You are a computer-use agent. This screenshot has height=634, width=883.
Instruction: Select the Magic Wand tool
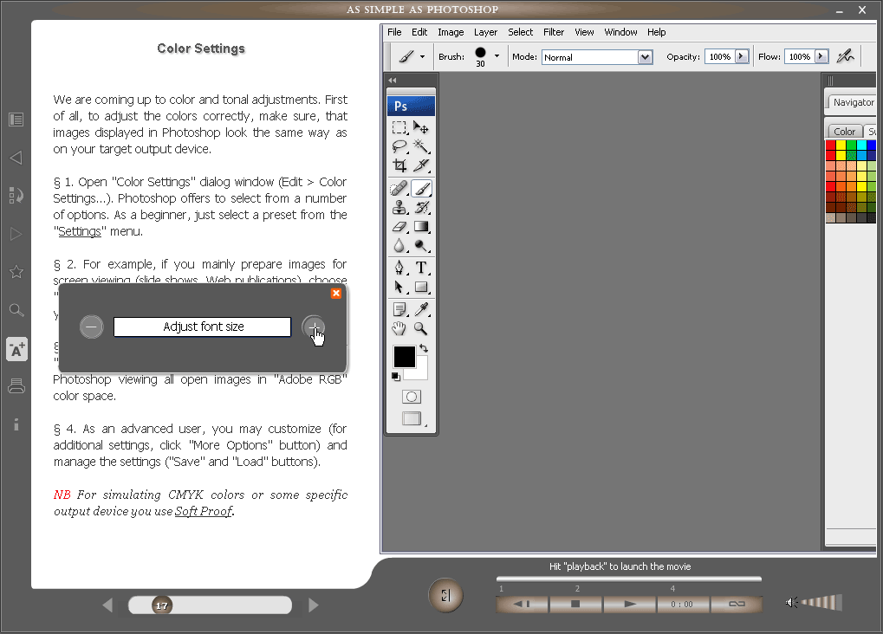(420, 146)
